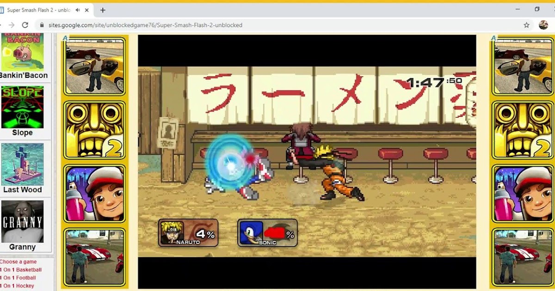This screenshot has width=555, height=291.
Task: Click the right ad info badge
Action: click(493, 38)
